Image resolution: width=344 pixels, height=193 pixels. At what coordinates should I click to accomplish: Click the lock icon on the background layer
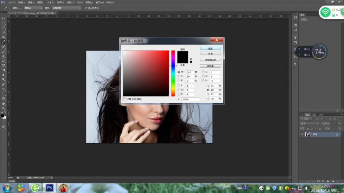pos(337,134)
